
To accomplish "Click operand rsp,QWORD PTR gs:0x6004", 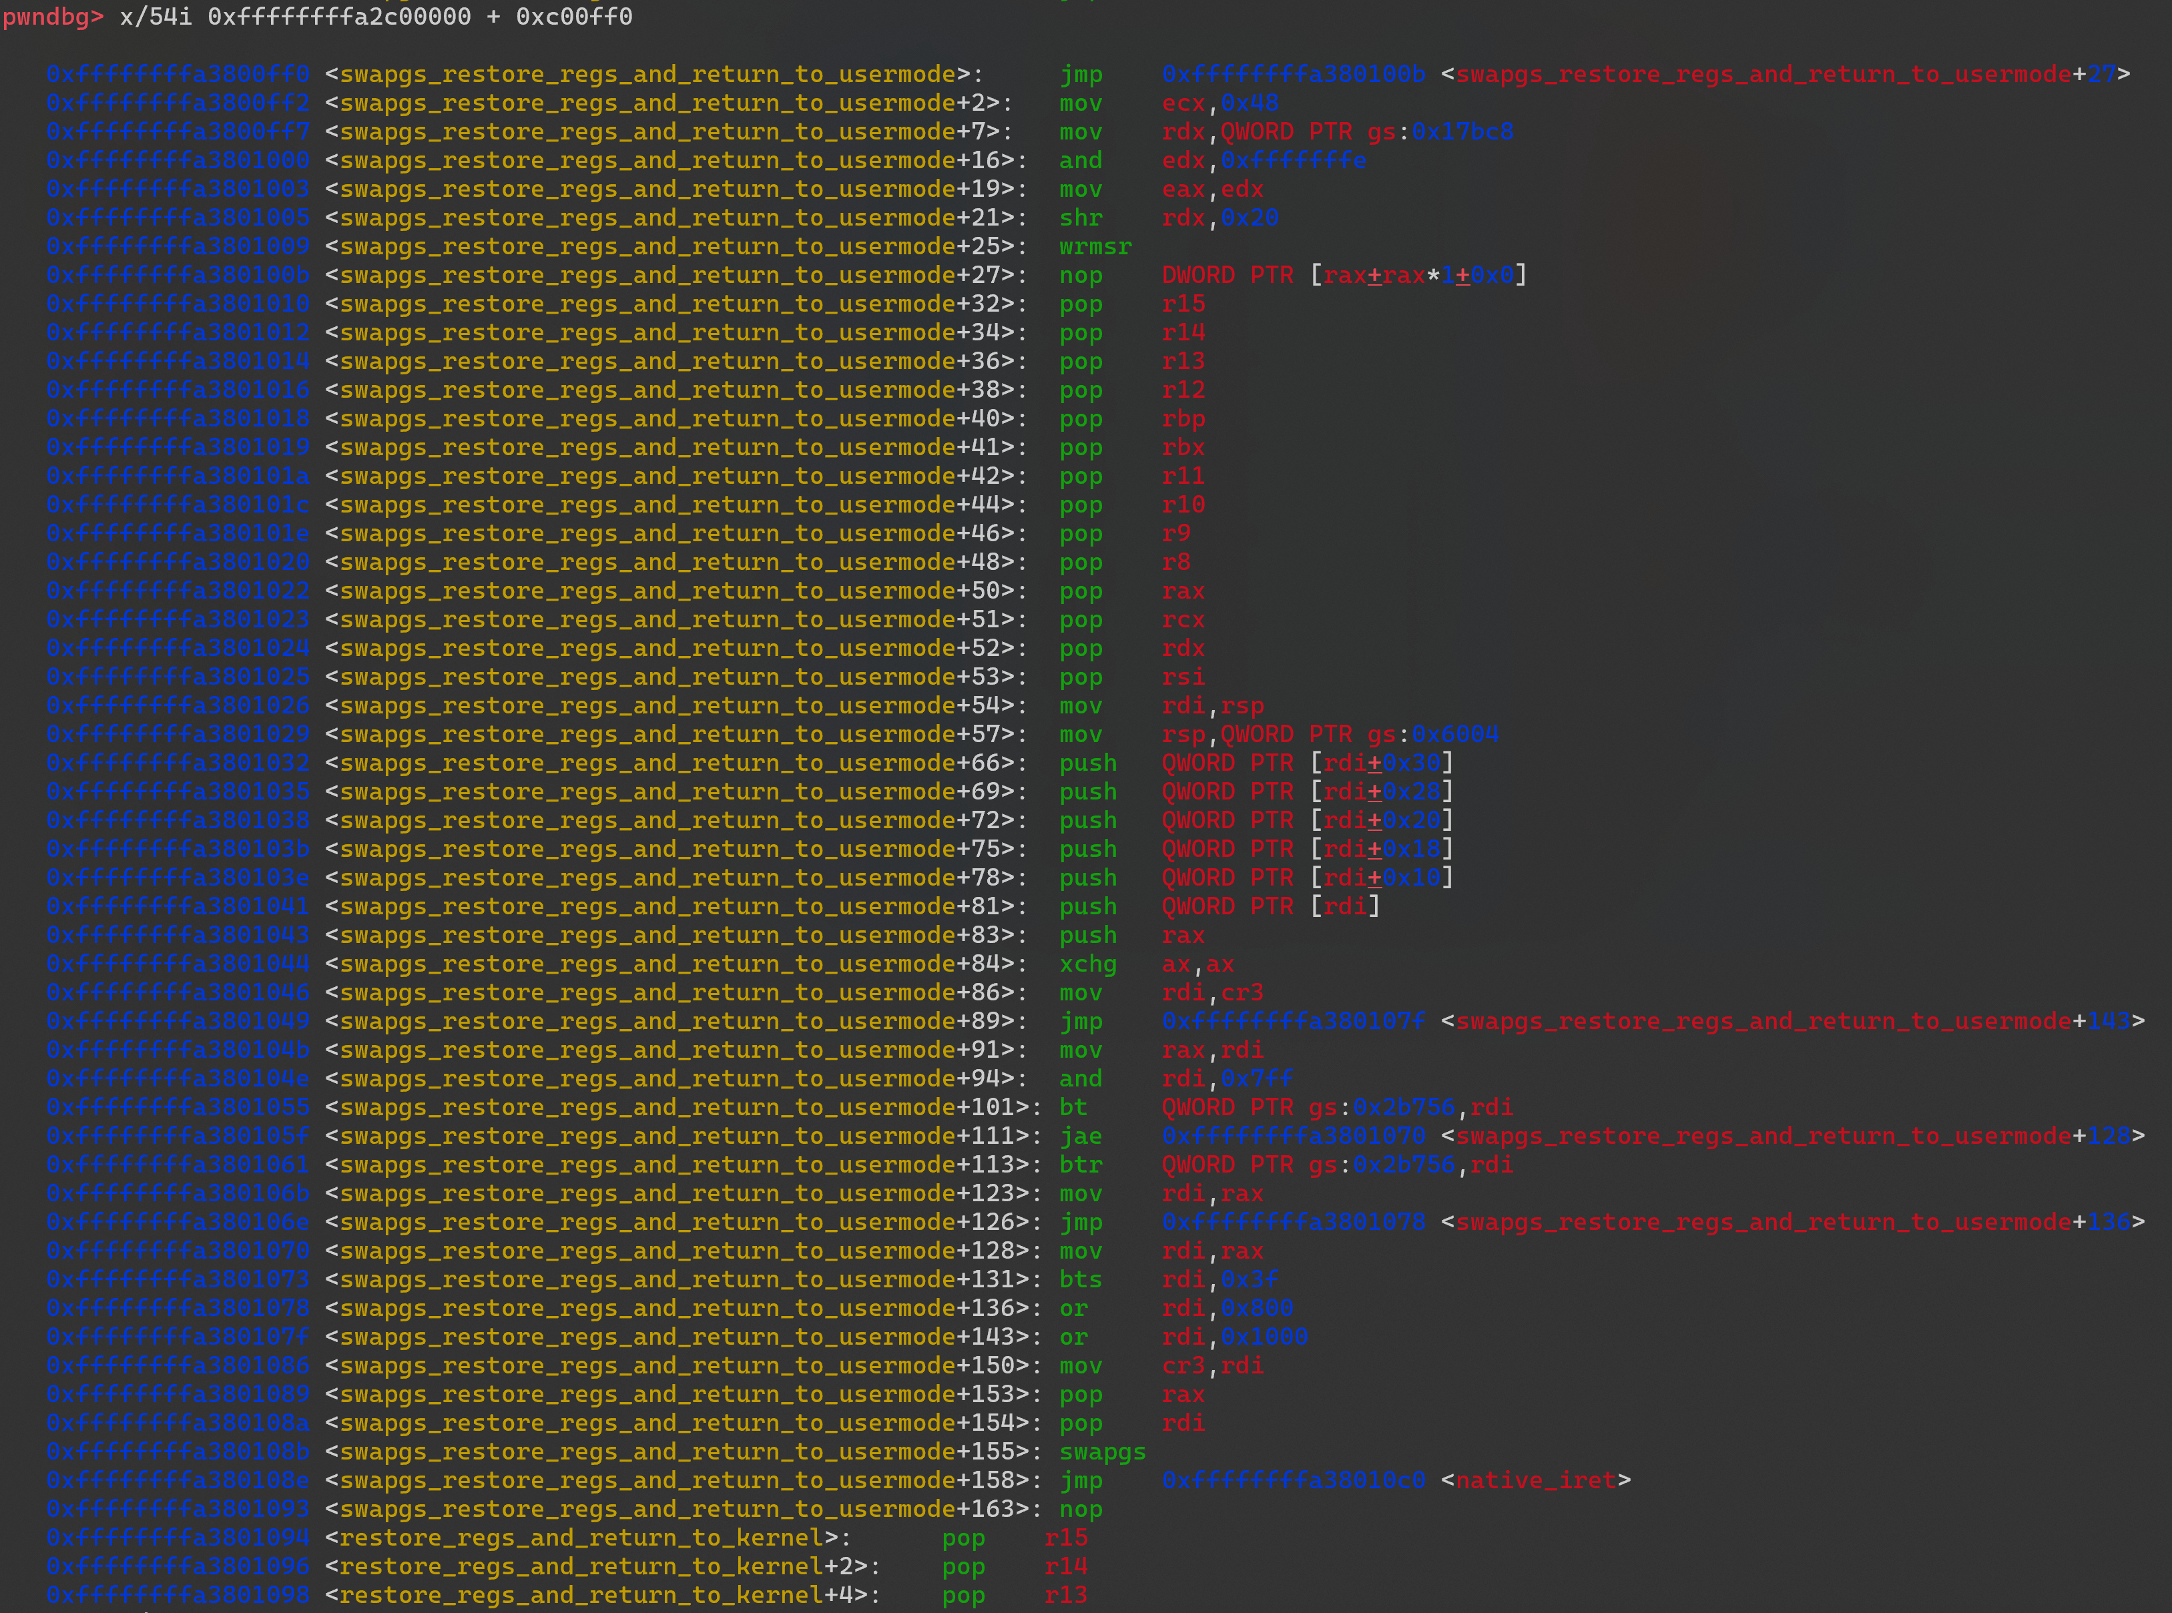I will 1330,734.
